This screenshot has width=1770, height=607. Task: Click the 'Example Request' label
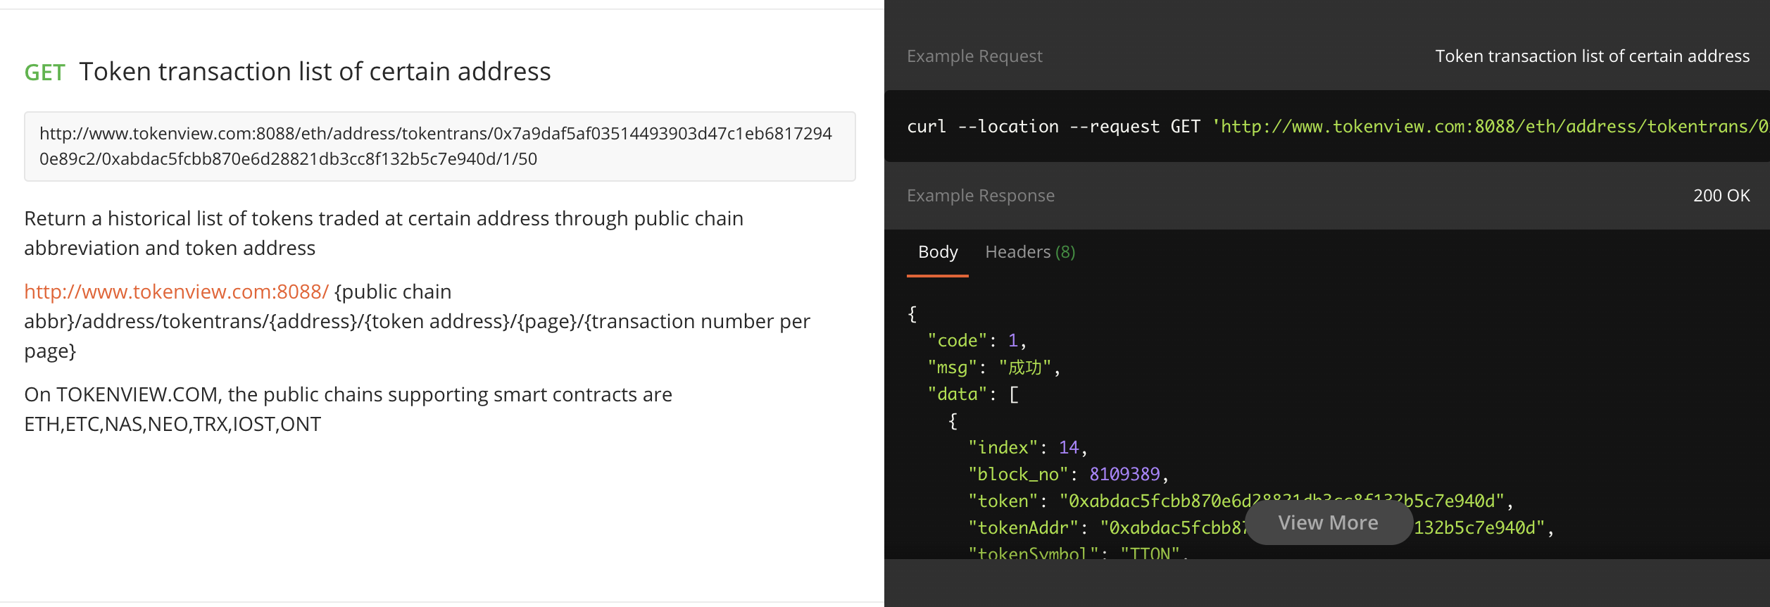coord(974,56)
